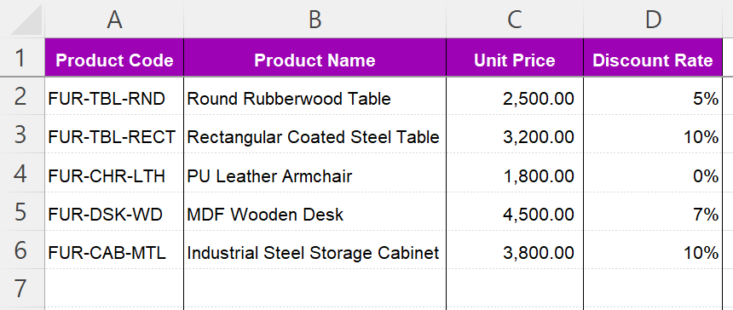The image size is (733, 310).
Task: Select the Rectangular Coated Steel Table cell
Action: [315, 135]
